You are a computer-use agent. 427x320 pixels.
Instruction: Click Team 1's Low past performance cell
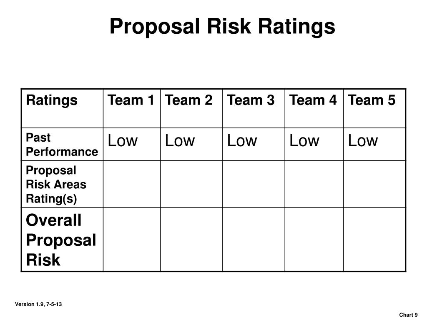(132, 144)
